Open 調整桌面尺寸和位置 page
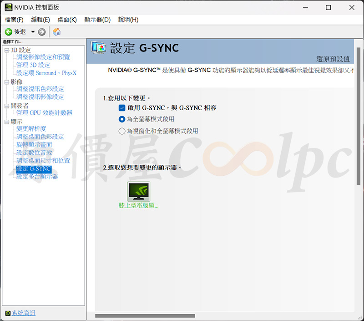 click(43, 160)
